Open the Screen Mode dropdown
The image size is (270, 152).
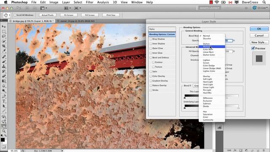(78, 8)
